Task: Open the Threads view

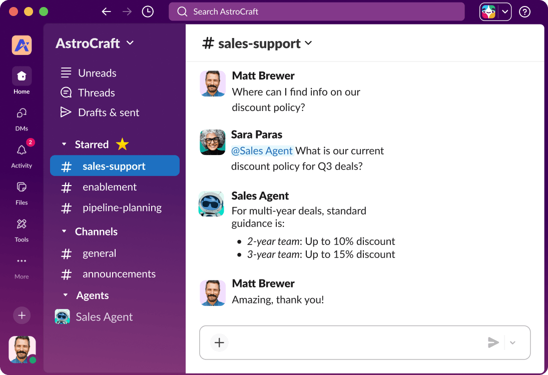Action: coord(95,92)
